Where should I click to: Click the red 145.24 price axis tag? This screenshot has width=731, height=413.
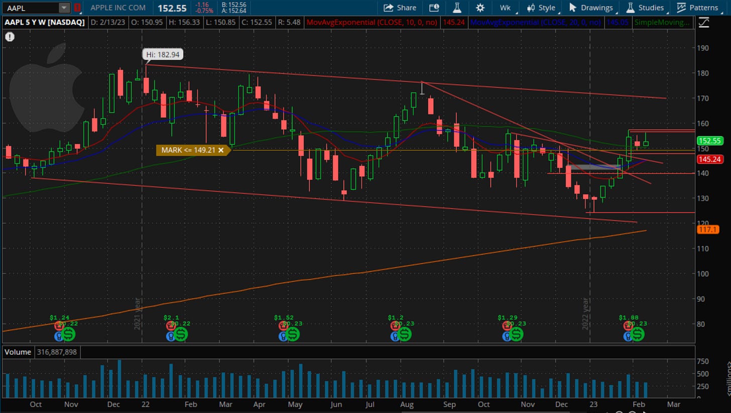pos(710,159)
